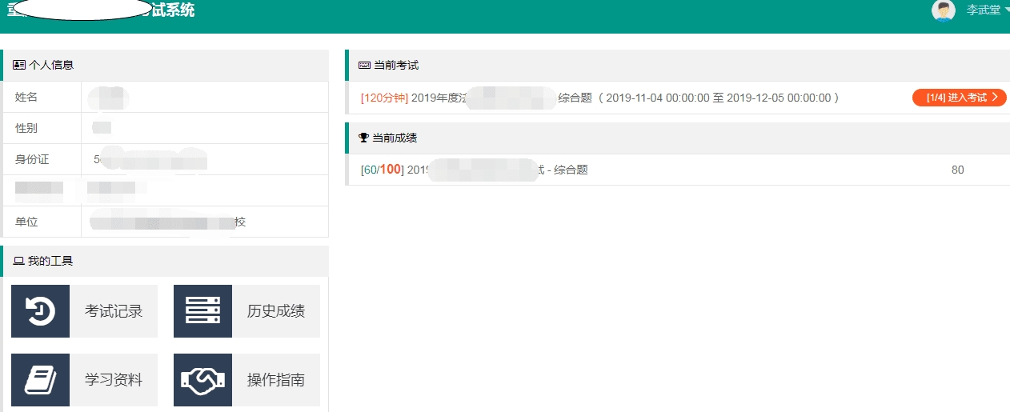Click the 性别 field label
Screen dimensions: 1010x412
[x=26, y=128]
